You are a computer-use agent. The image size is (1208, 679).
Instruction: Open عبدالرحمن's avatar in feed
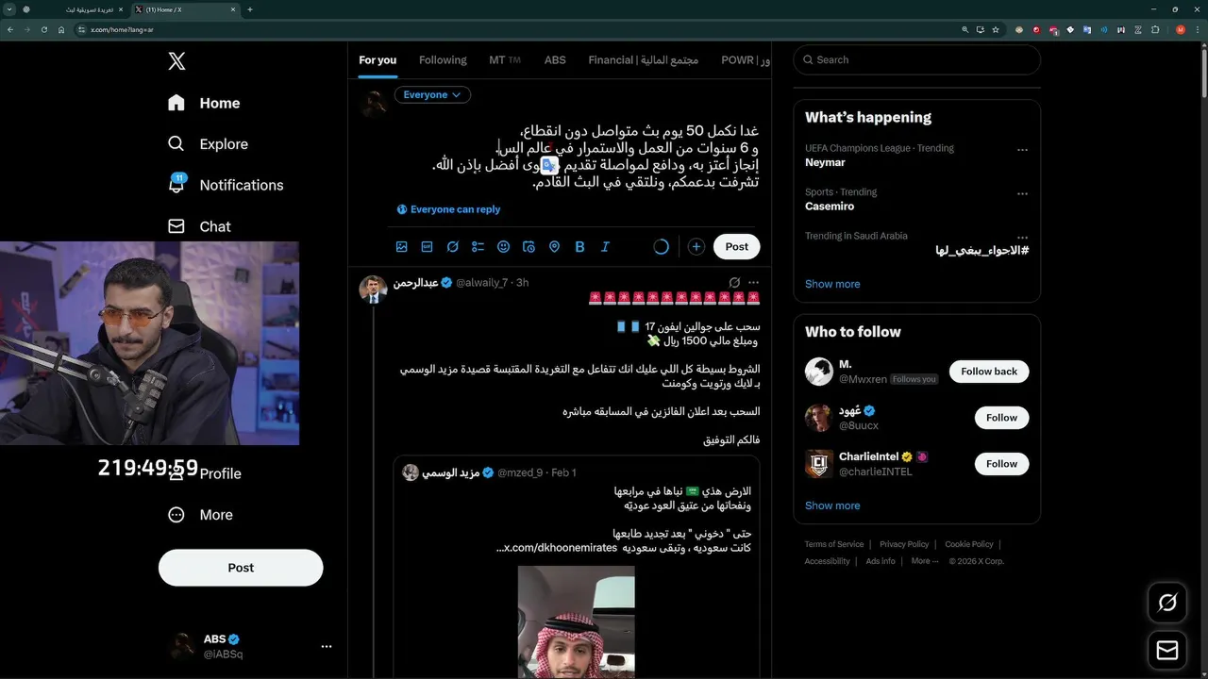(x=373, y=290)
